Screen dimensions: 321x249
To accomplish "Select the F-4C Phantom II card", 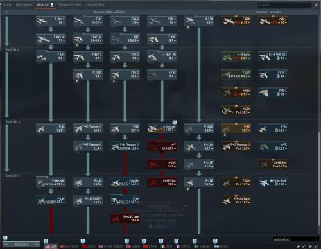I will click(x=88, y=128).
